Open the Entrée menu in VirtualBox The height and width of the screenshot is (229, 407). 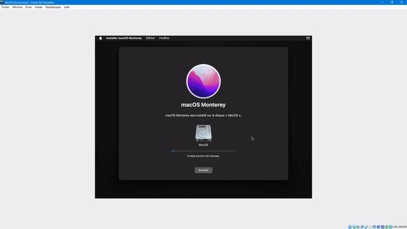point(38,7)
